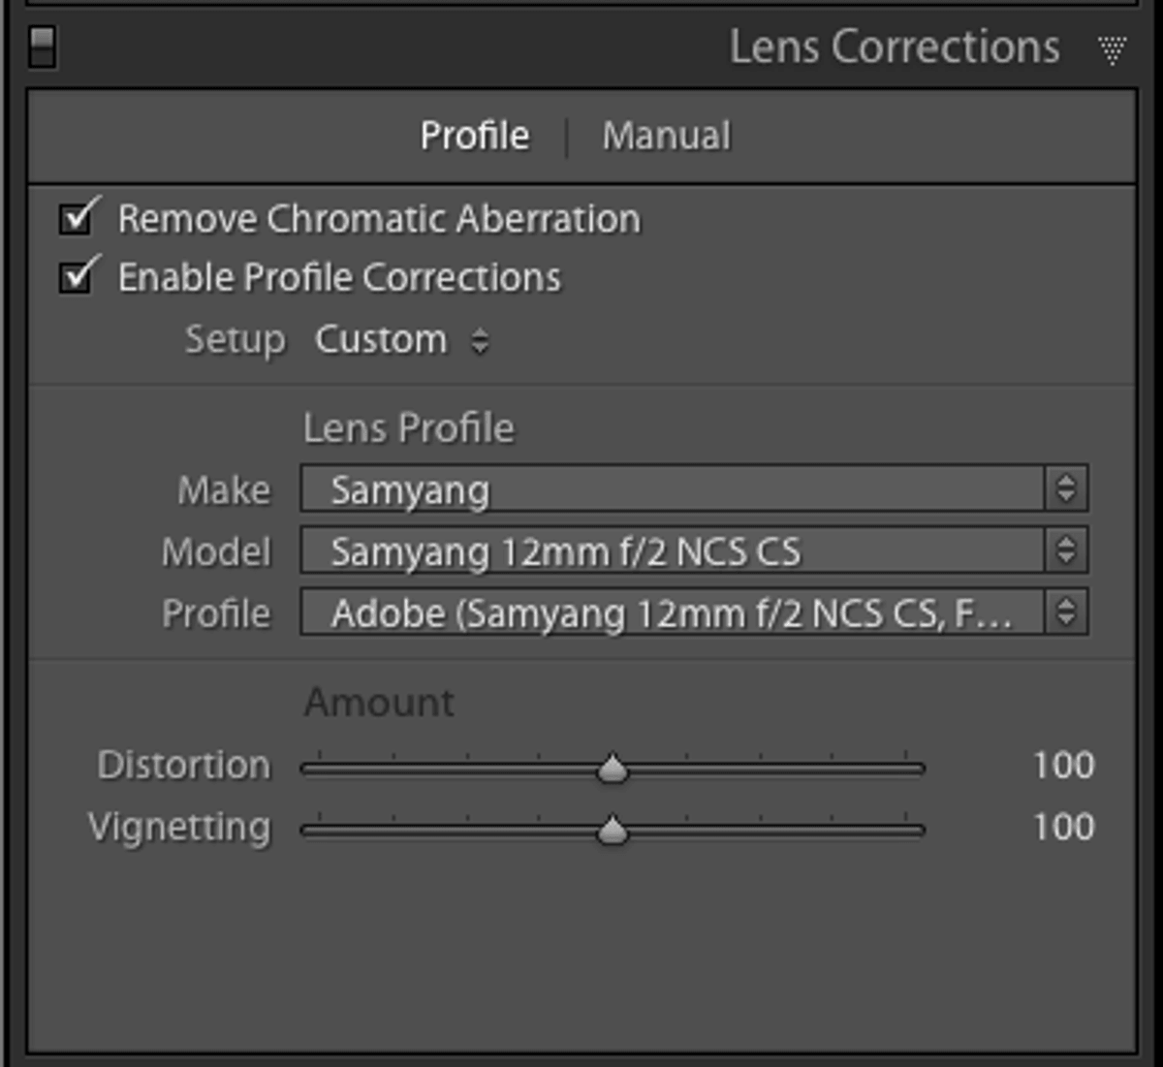
Task: Click the Lens Profile heading text
Action: pos(409,428)
